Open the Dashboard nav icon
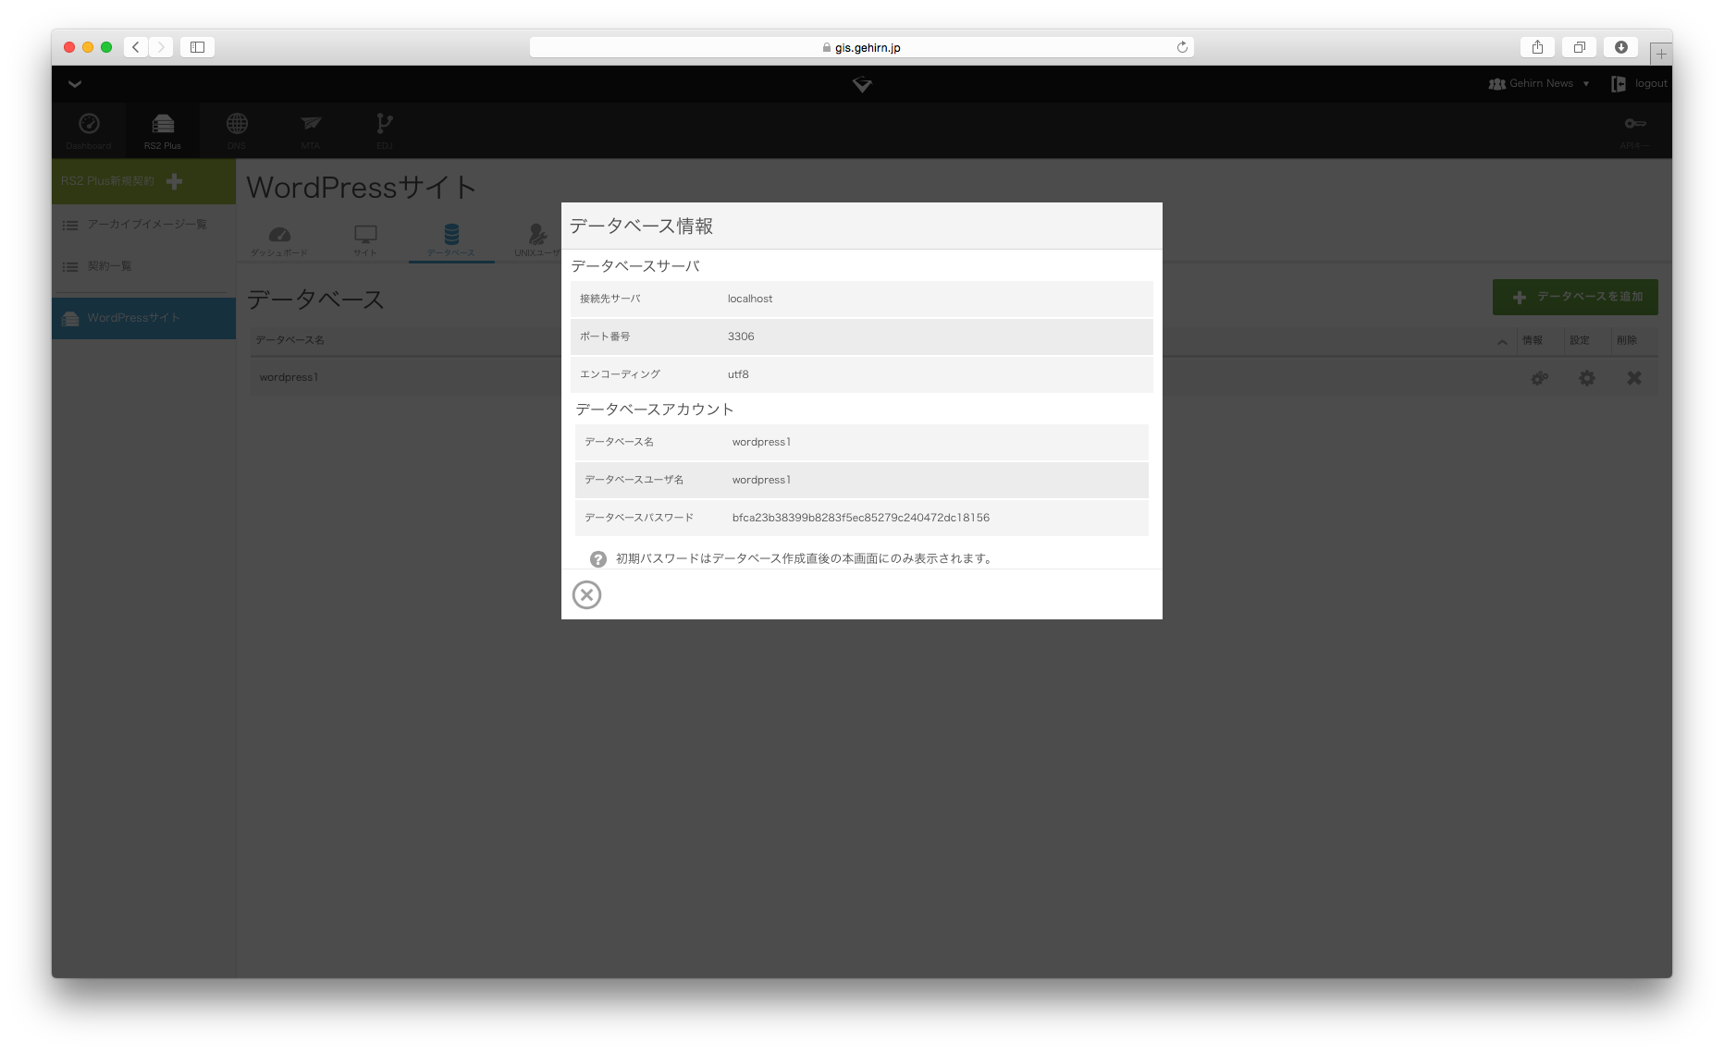Image resolution: width=1724 pixels, height=1052 pixels. [x=89, y=130]
